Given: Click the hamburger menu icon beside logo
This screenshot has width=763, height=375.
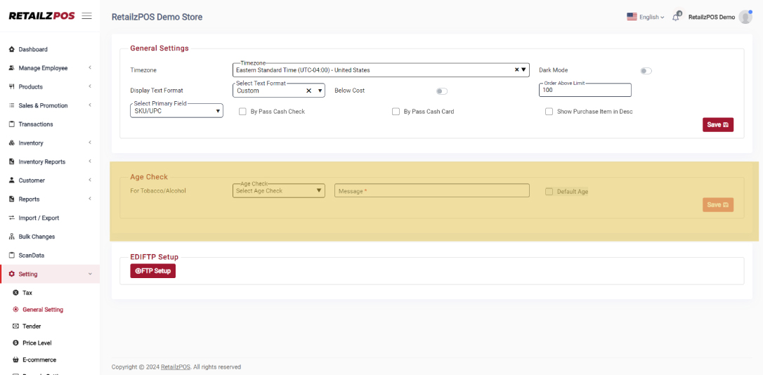Looking at the screenshot, I should [x=87, y=16].
